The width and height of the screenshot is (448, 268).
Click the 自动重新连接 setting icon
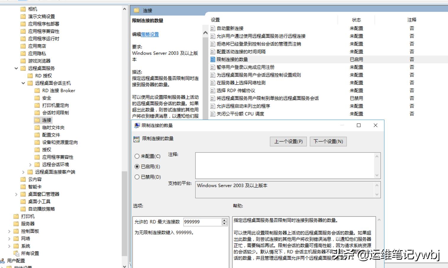(212, 28)
